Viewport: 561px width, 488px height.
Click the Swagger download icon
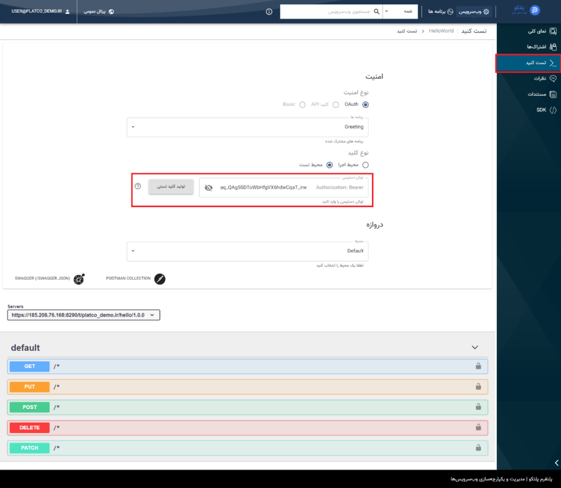78,279
